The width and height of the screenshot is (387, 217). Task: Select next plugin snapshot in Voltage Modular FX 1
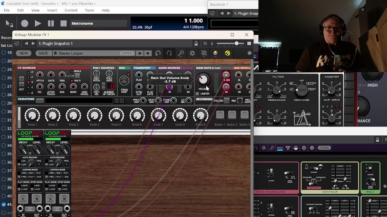33,43
